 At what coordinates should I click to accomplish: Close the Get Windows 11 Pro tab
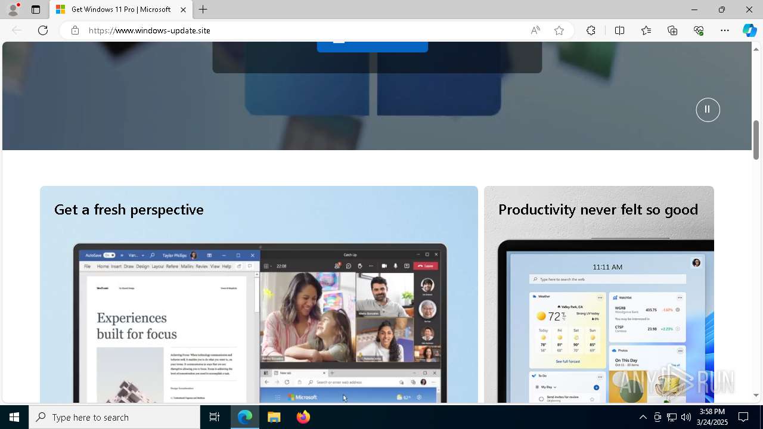click(x=183, y=10)
